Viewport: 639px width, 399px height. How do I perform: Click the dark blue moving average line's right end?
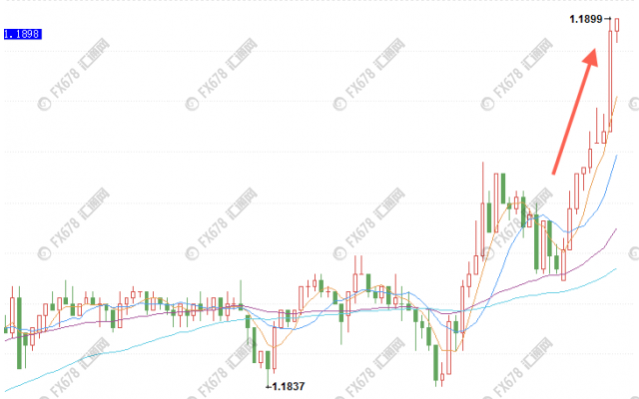pyautogui.click(x=618, y=155)
